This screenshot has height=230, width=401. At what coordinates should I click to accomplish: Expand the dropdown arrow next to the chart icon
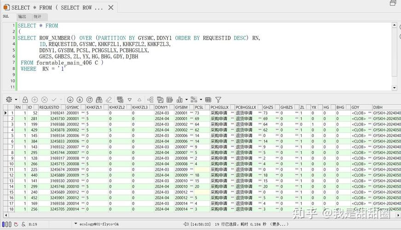pos(186,100)
